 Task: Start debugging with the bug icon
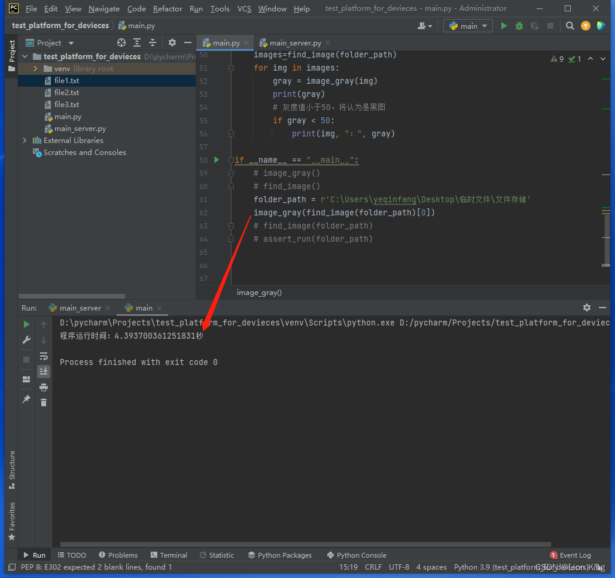518,26
